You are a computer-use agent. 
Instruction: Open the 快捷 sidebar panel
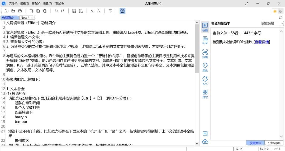click(x=205, y=27)
